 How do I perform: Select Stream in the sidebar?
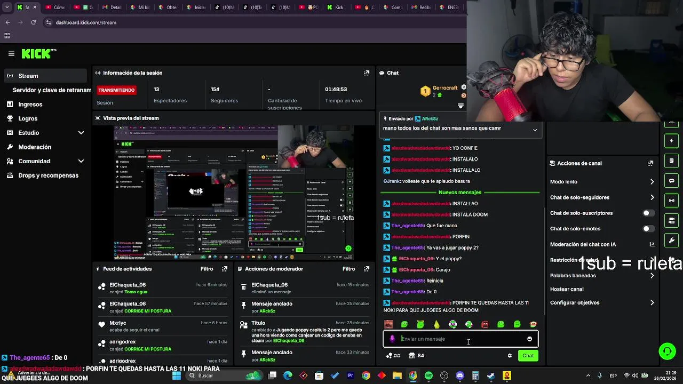tap(45, 76)
